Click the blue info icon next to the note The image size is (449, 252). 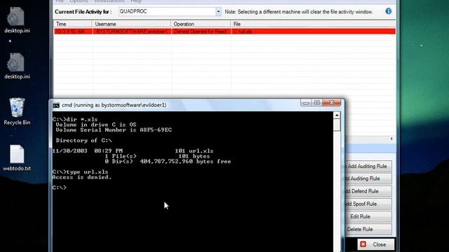coord(388,11)
